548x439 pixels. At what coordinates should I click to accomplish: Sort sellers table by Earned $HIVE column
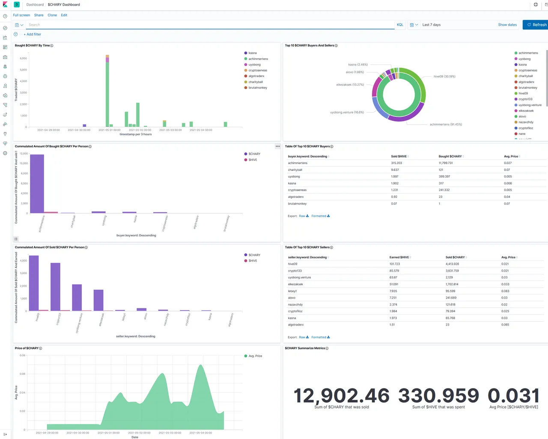pyautogui.click(x=400, y=257)
